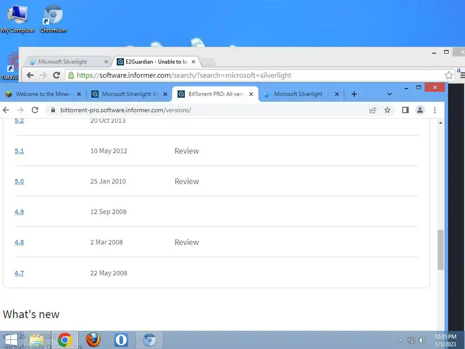465x349 pixels.
Task: Click the page scrollbar thumb
Action: [440, 249]
